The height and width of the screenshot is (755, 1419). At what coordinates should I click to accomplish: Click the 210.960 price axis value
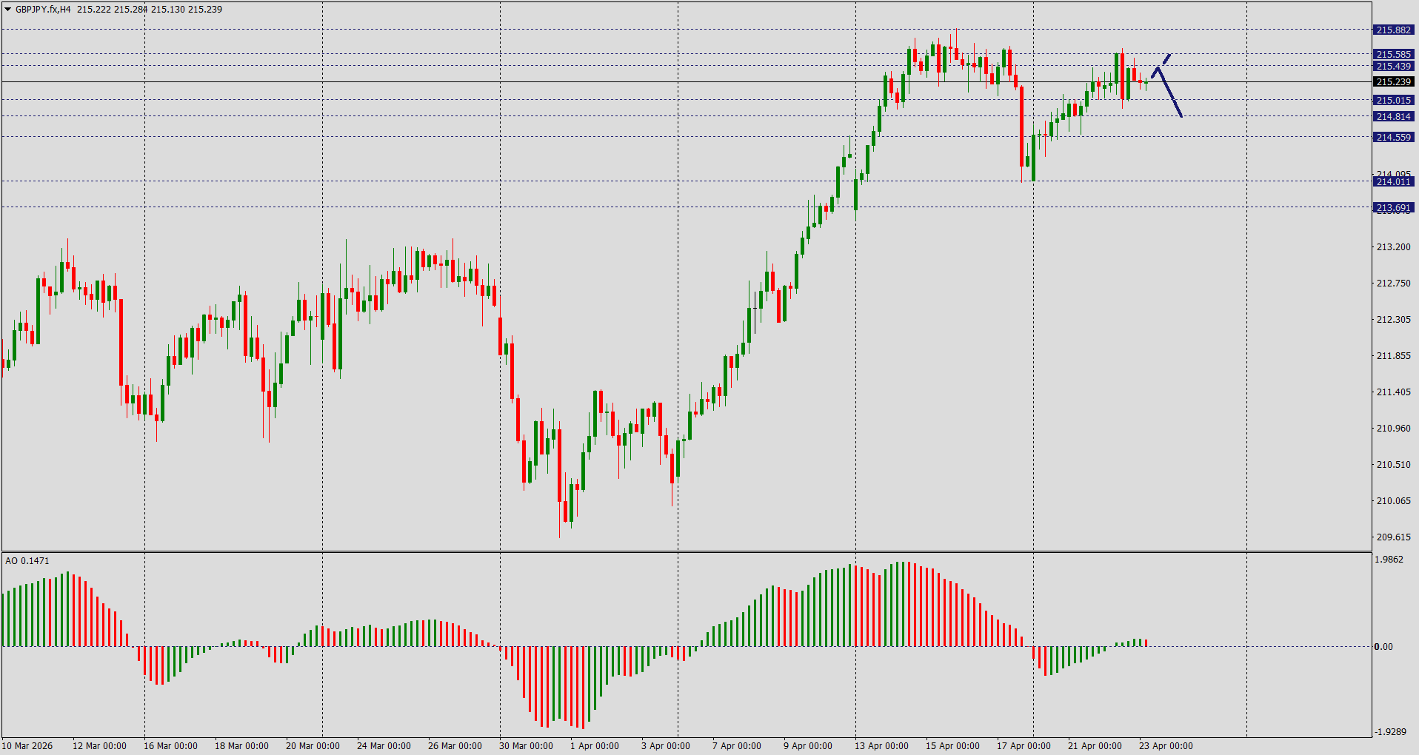[x=1393, y=429]
